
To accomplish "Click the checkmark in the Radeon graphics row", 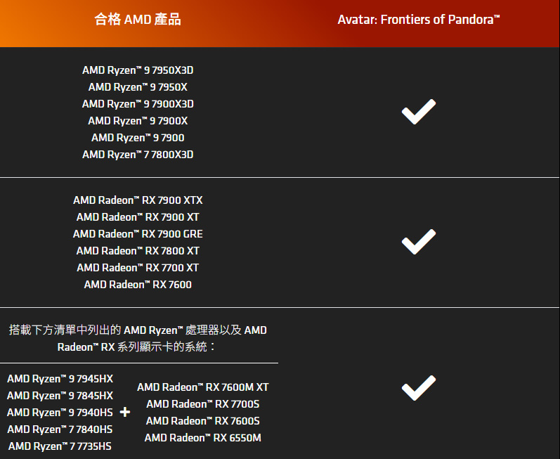I will pyautogui.click(x=419, y=242).
